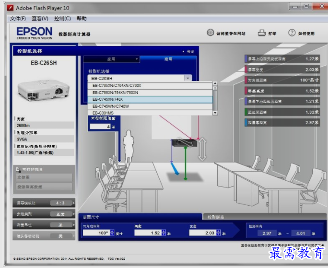Viewport: 328px width, 268px height.
Task: Click the projector list scroll up arrow
Action: pos(215,83)
